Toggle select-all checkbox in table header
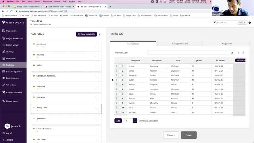Viewport: 254px width, 143px height. point(119,60)
